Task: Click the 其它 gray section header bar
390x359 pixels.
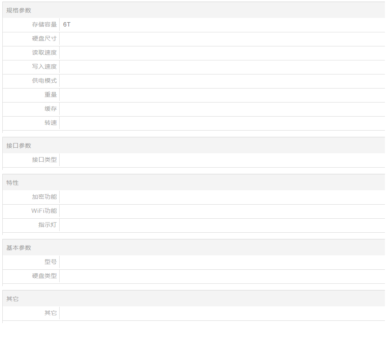Action: tap(12, 299)
